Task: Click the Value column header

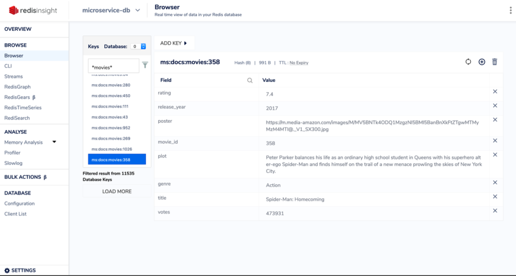Action: coord(269,80)
